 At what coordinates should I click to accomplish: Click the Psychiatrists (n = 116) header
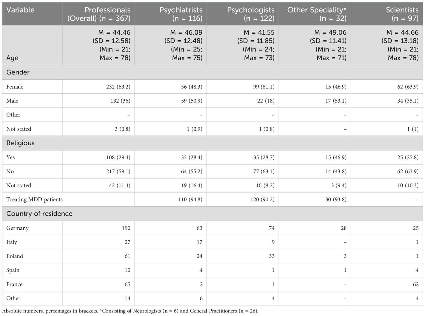point(181,14)
